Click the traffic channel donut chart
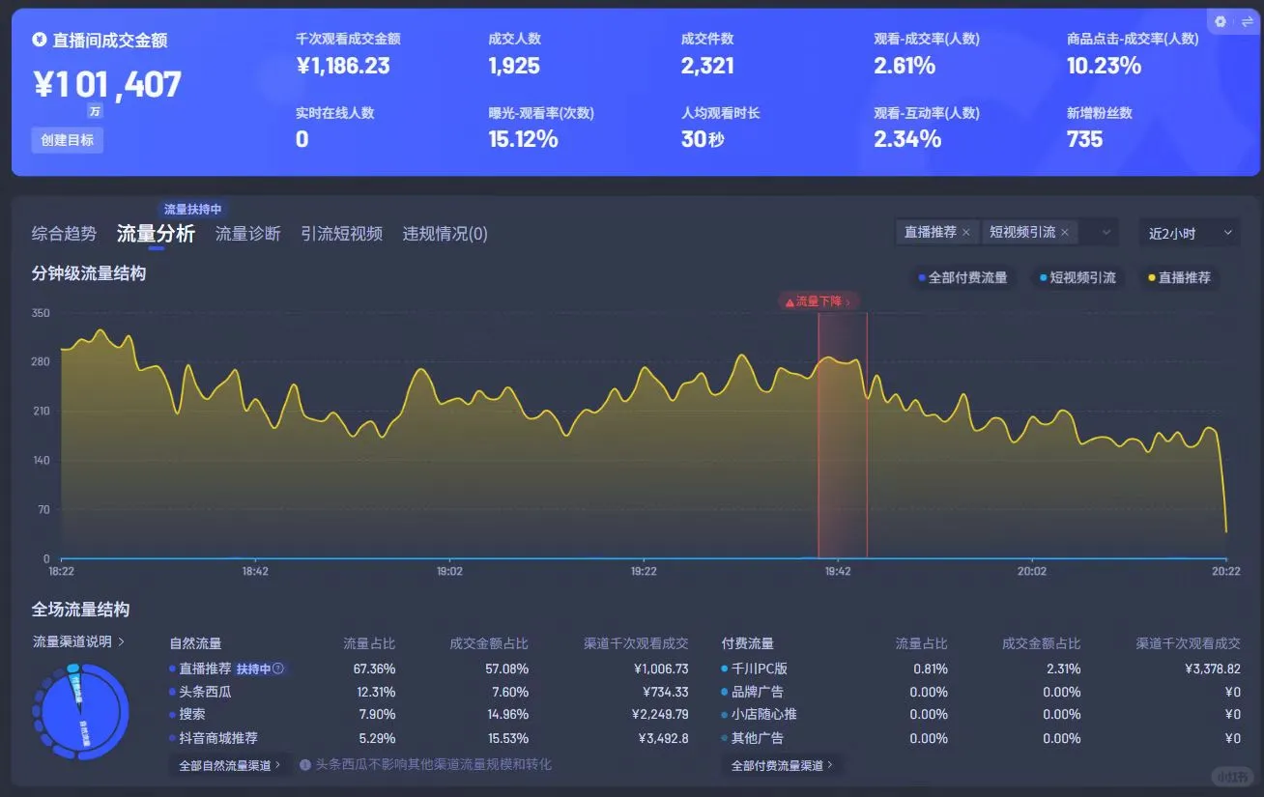The height and width of the screenshot is (797, 1264). click(80, 712)
